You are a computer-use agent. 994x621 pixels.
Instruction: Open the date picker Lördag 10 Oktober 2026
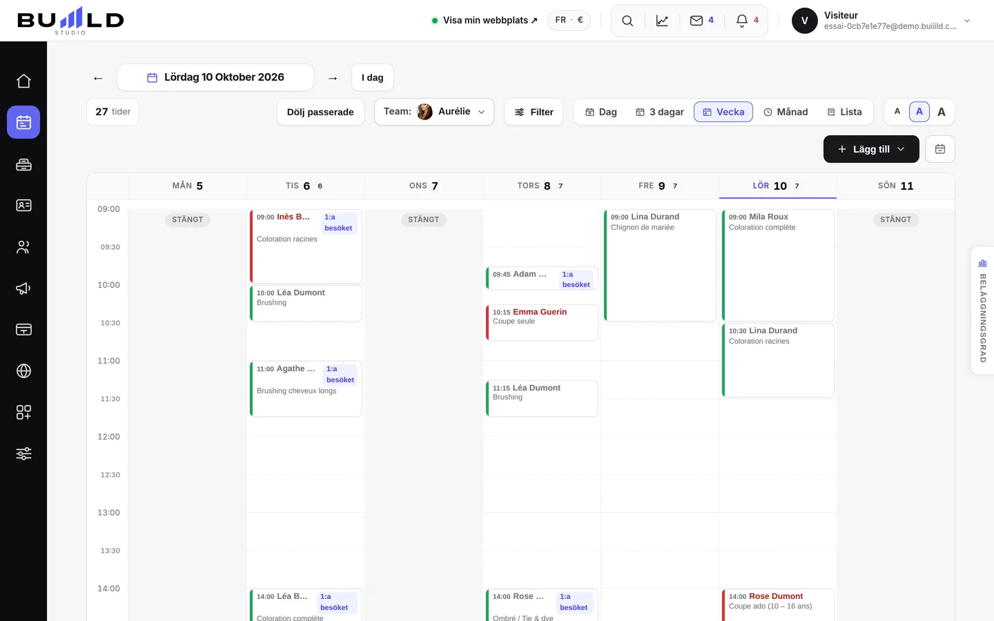pyautogui.click(x=215, y=77)
